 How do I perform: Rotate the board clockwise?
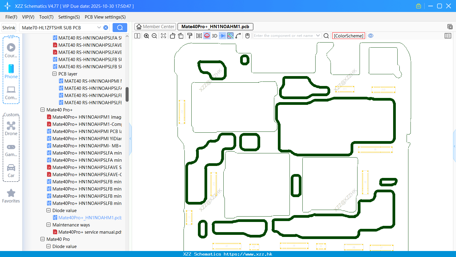(x=181, y=36)
